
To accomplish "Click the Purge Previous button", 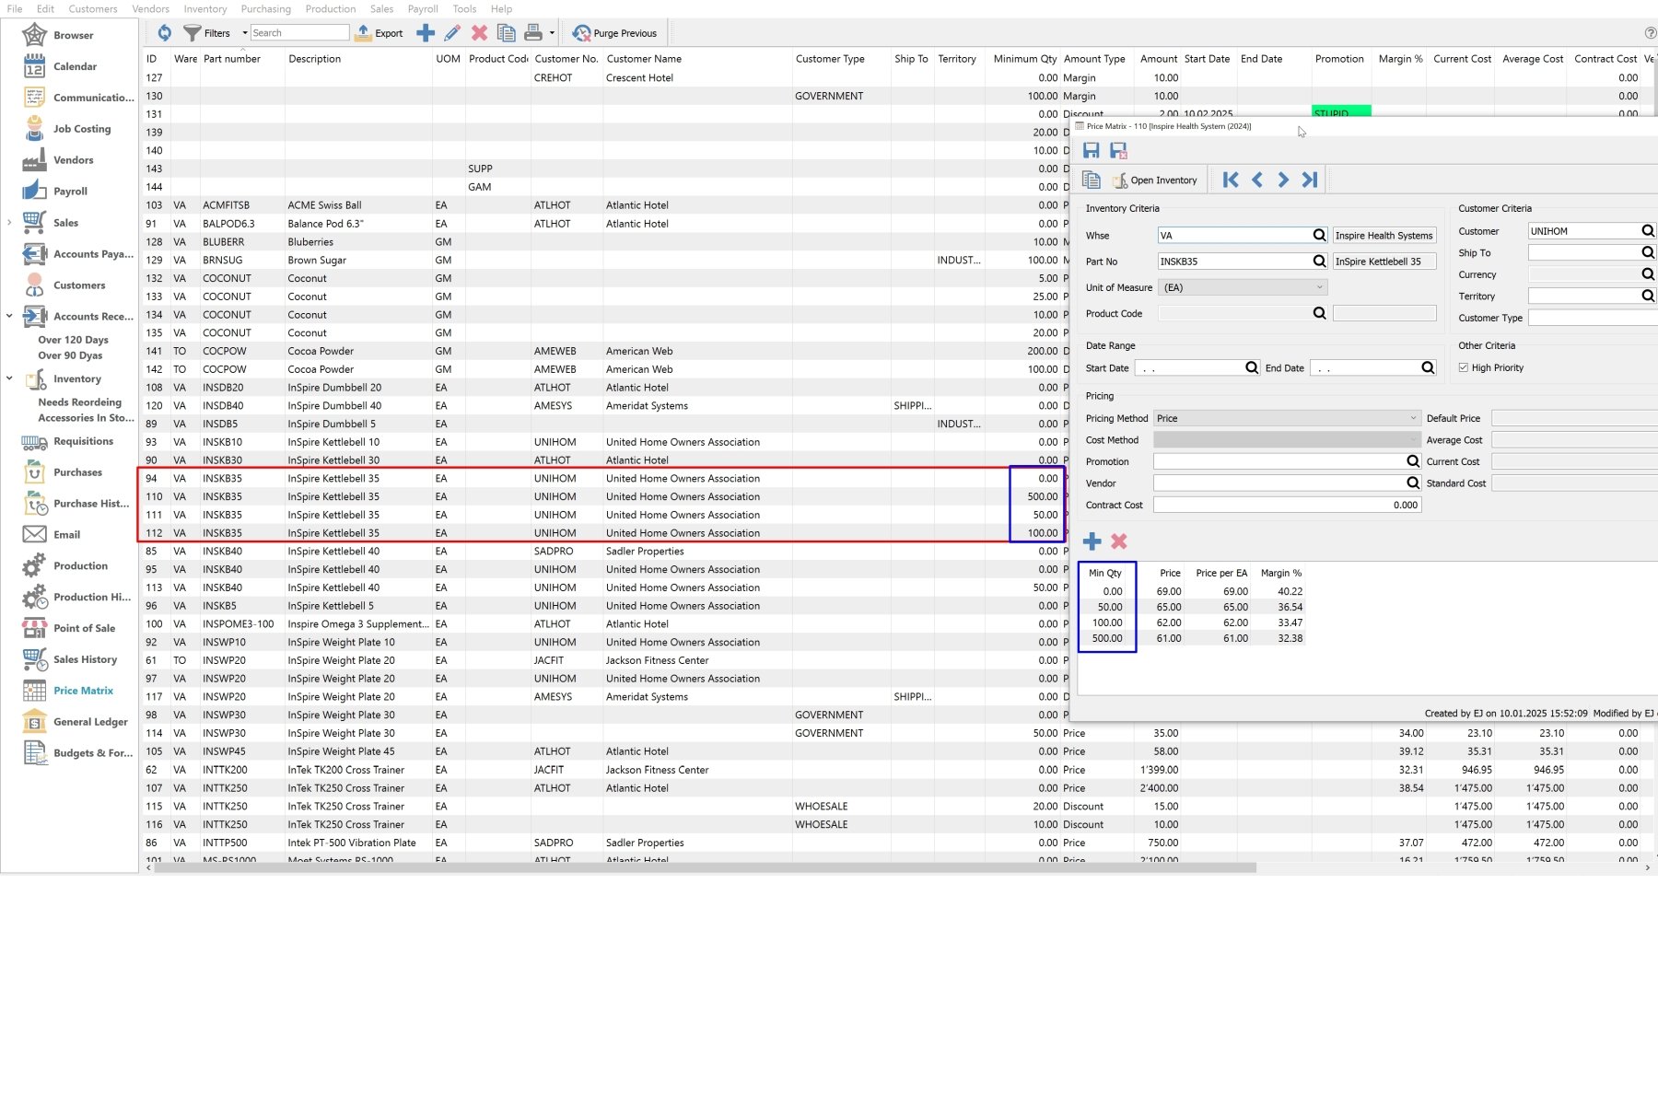I will [x=614, y=33].
